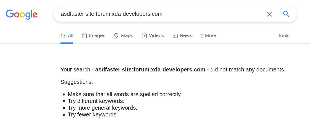Screen dimensions: 310x126
Task: Click the 'Try different keywords' suggestion
Action: pyautogui.click(x=96, y=101)
